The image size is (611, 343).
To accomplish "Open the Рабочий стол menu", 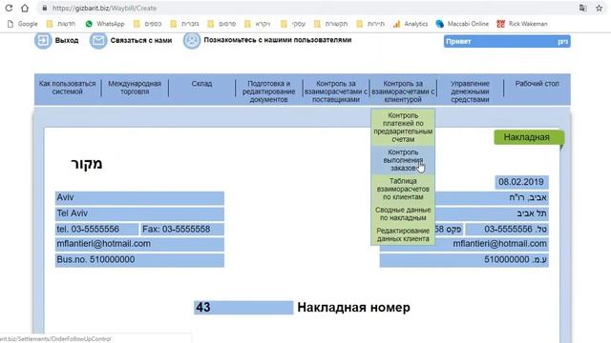I will (x=537, y=84).
